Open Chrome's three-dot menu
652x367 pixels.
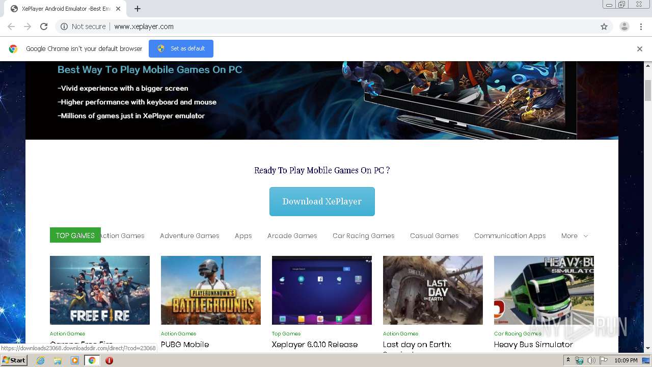(x=641, y=27)
